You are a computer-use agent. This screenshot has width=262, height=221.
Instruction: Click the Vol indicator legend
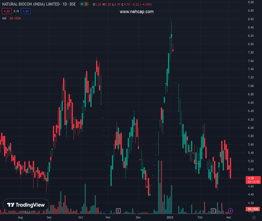pos(4,18)
